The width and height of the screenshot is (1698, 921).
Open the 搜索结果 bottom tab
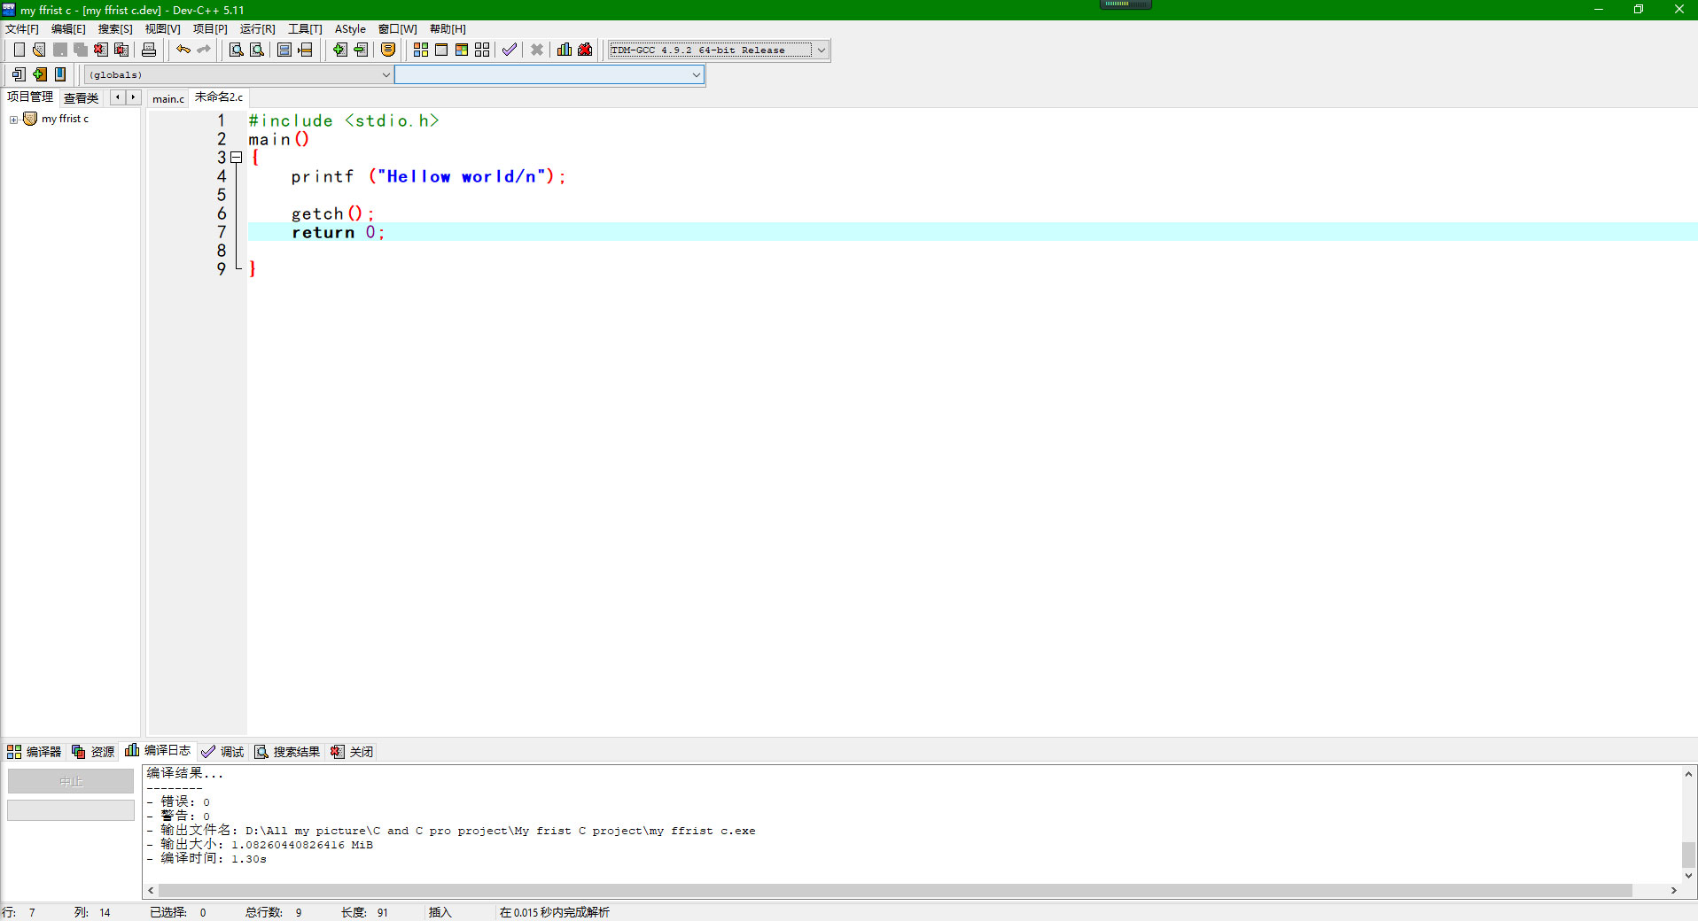point(287,752)
